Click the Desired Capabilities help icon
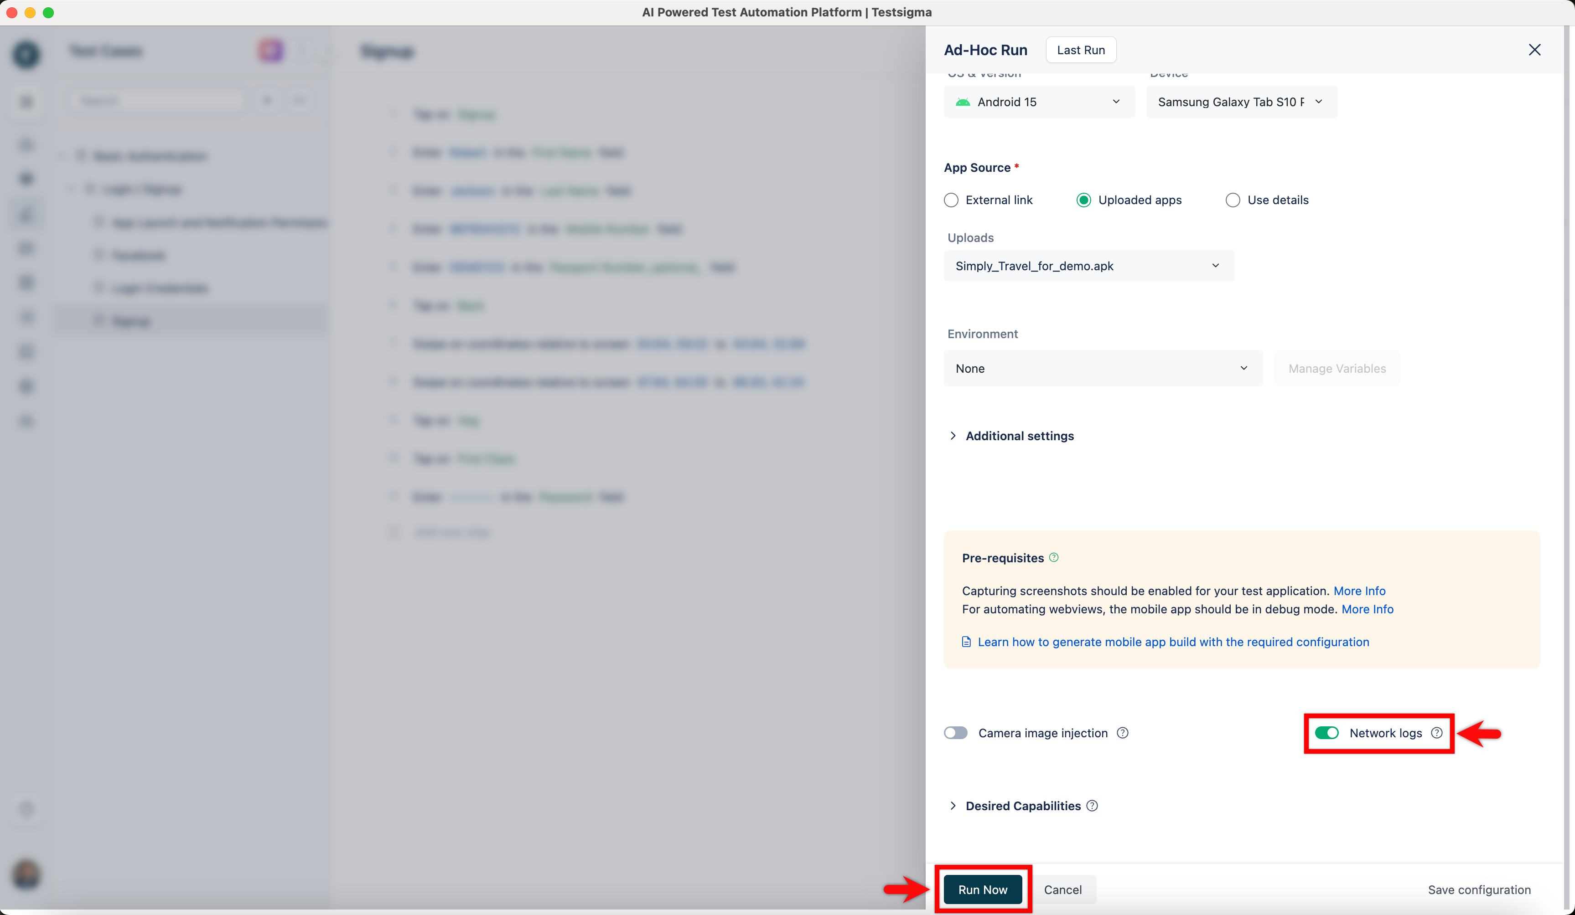 point(1091,806)
